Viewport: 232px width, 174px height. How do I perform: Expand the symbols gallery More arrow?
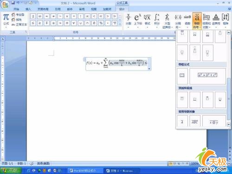[120, 24]
